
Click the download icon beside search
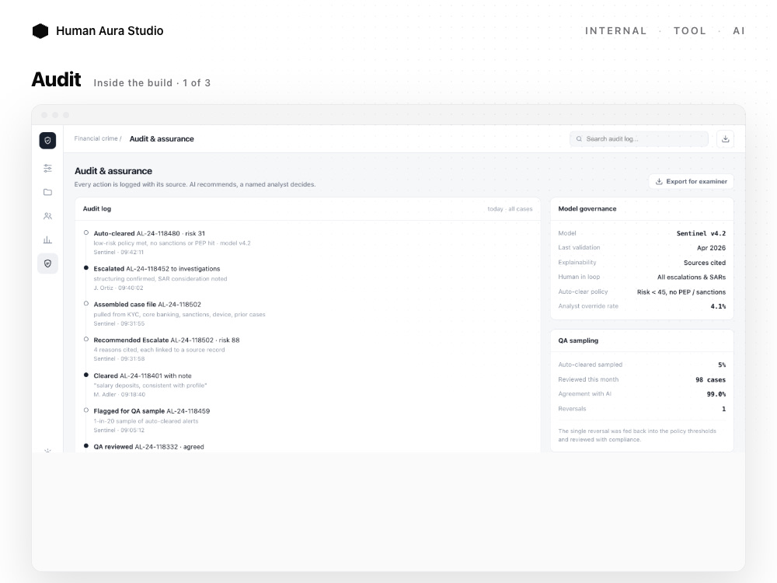pyautogui.click(x=726, y=139)
